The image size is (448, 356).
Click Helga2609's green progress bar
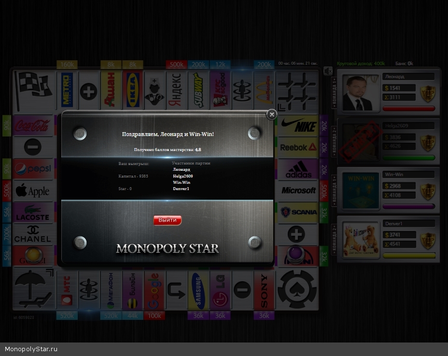coord(409,157)
